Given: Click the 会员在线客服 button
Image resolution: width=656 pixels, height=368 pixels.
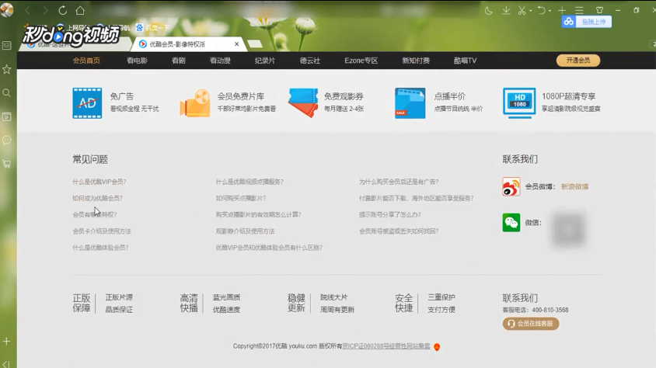Looking at the screenshot, I should click(531, 324).
